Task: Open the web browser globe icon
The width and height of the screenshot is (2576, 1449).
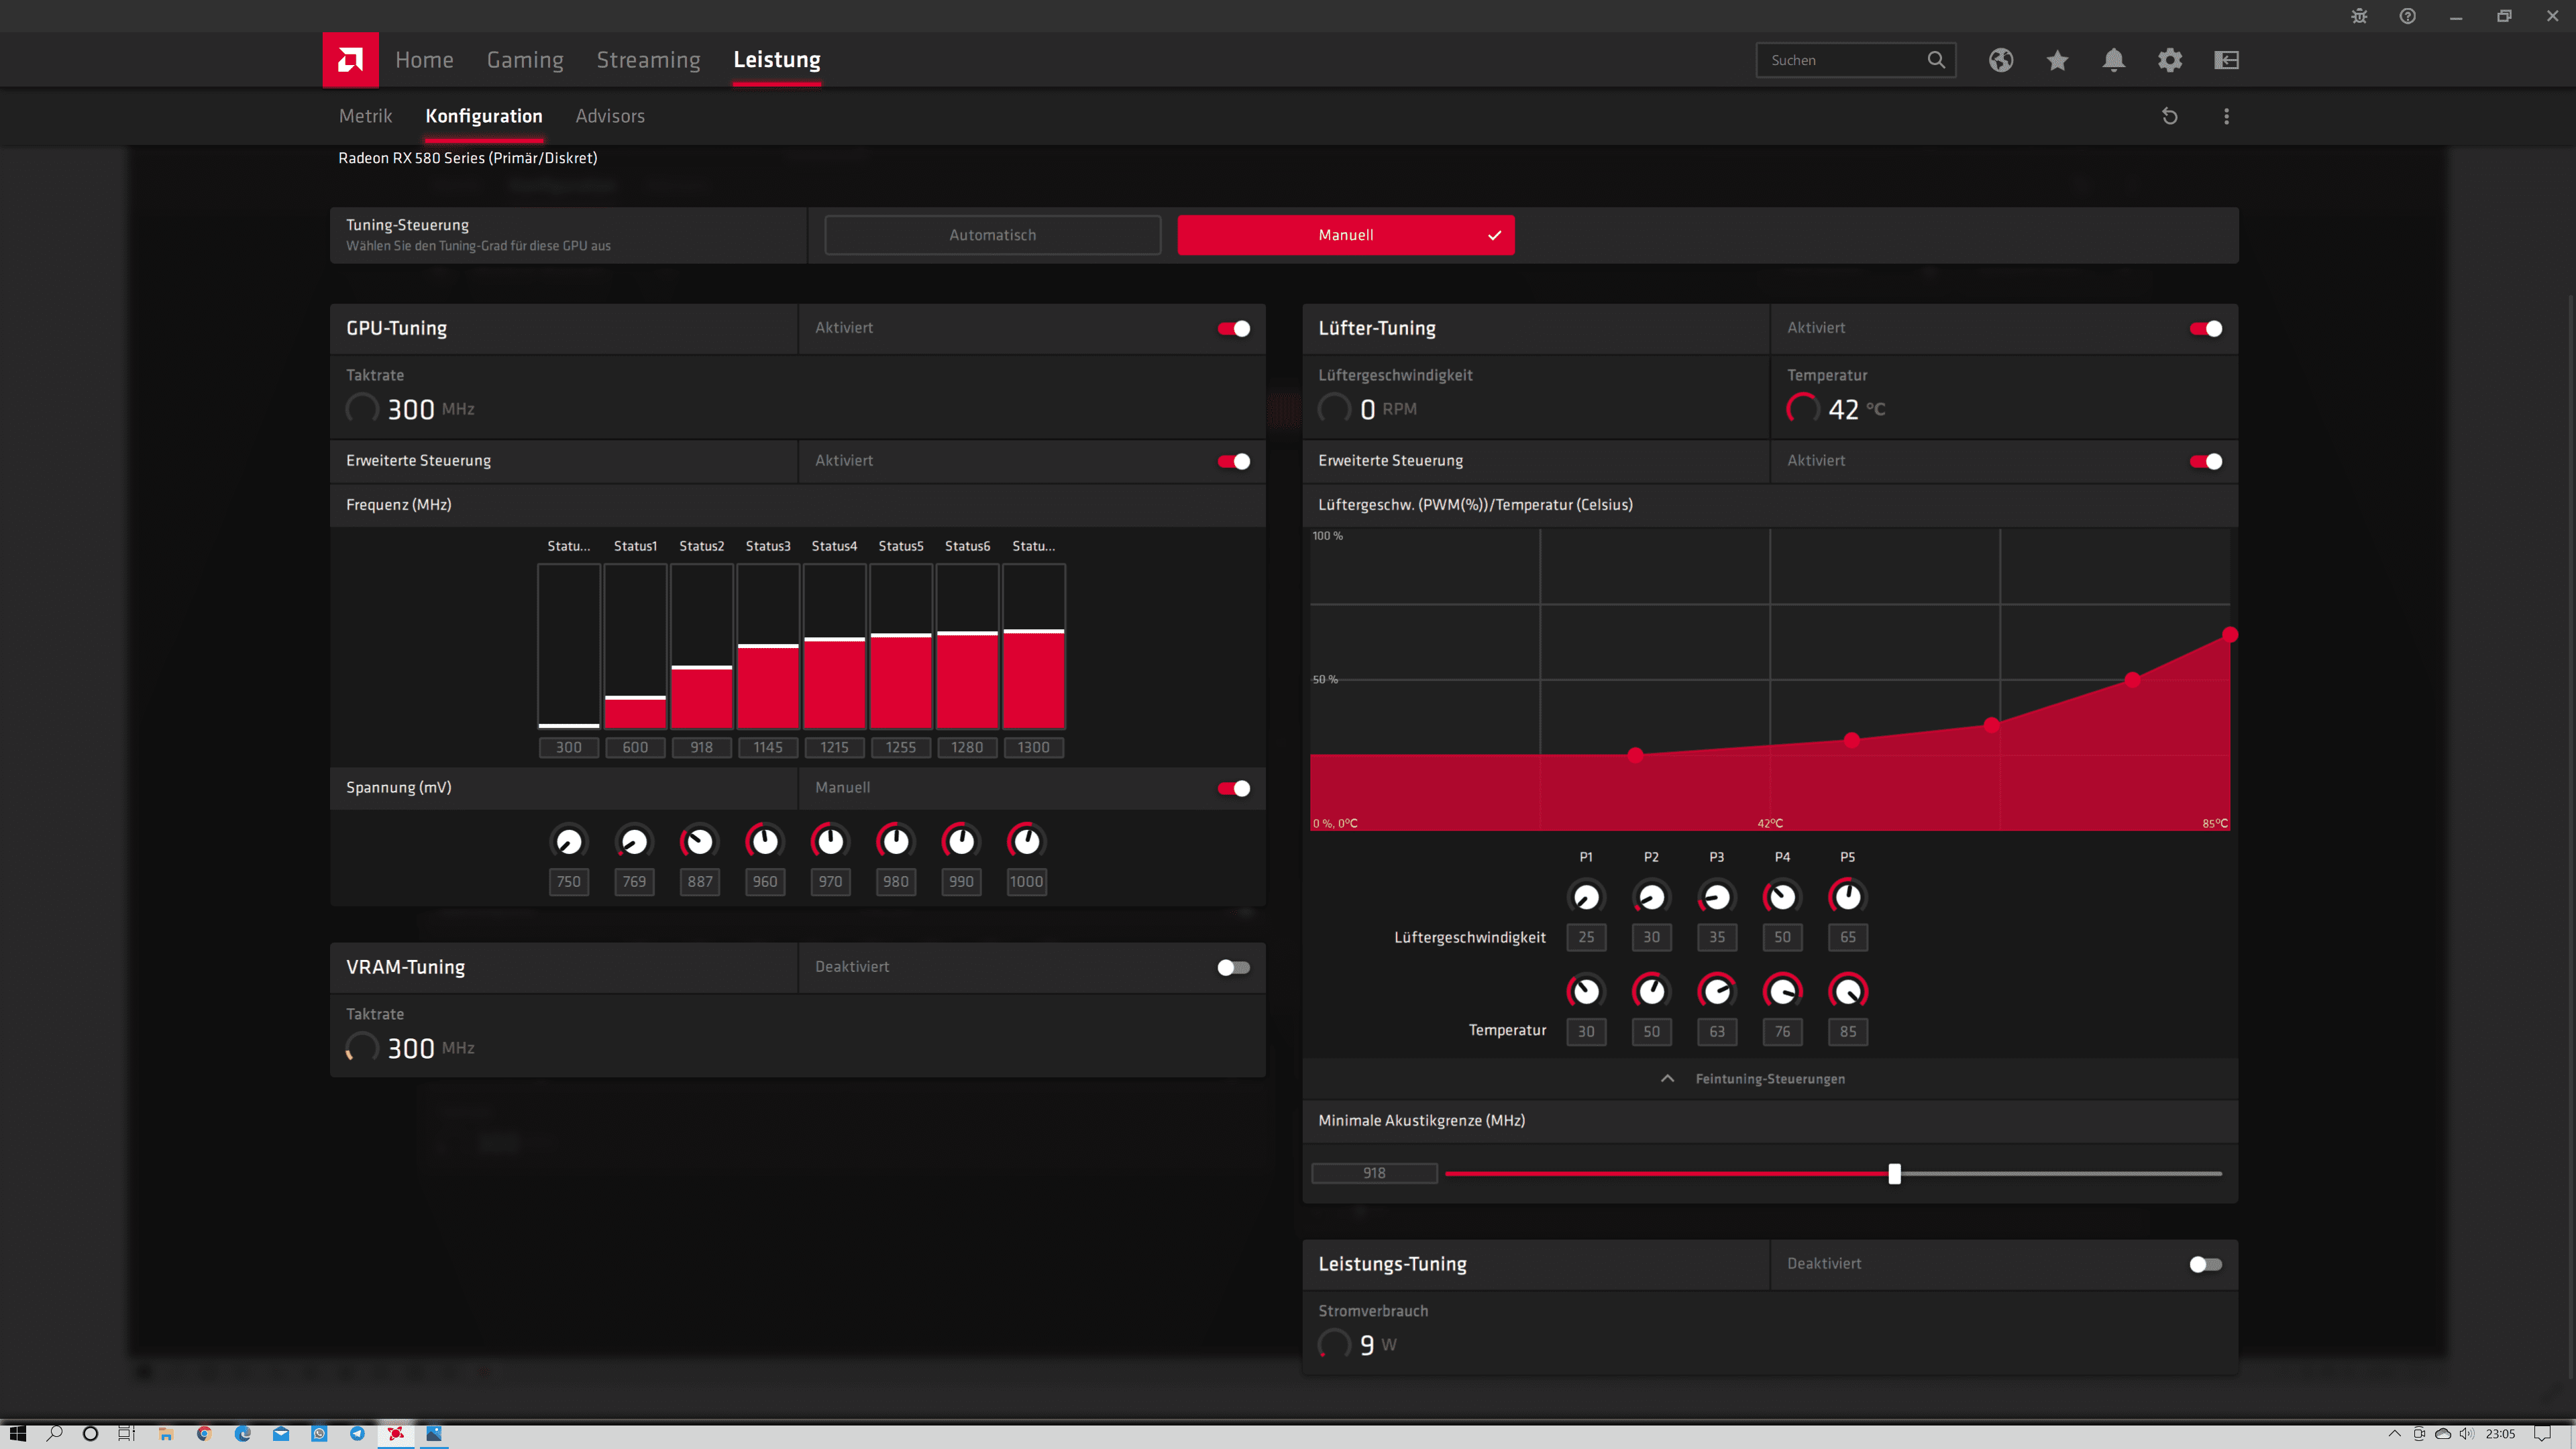Action: click(x=2000, y=60)
